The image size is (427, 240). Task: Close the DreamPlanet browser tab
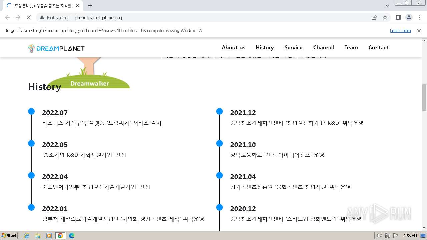coord(78,6)
